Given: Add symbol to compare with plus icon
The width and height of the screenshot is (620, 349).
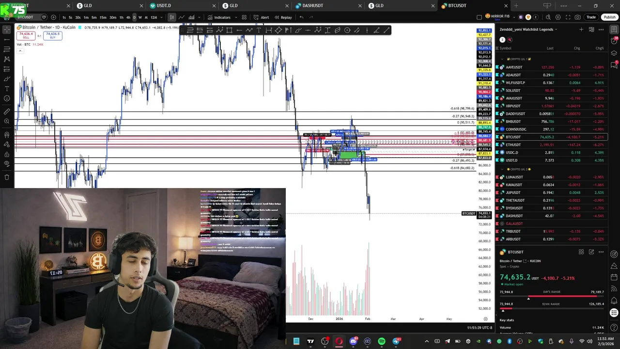Looking at the screenshot, I should pyautogui.click(x=53, y=17).
